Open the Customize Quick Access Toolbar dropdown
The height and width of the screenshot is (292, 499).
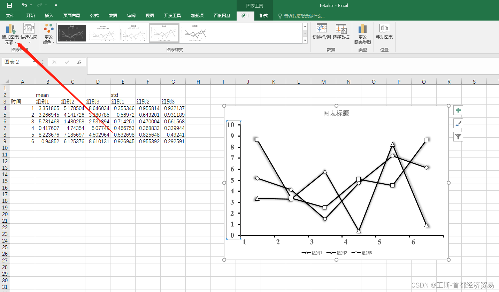click(56, 5)
